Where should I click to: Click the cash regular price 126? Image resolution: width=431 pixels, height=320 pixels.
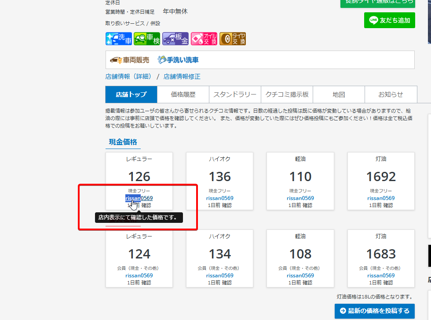[139, 177]
